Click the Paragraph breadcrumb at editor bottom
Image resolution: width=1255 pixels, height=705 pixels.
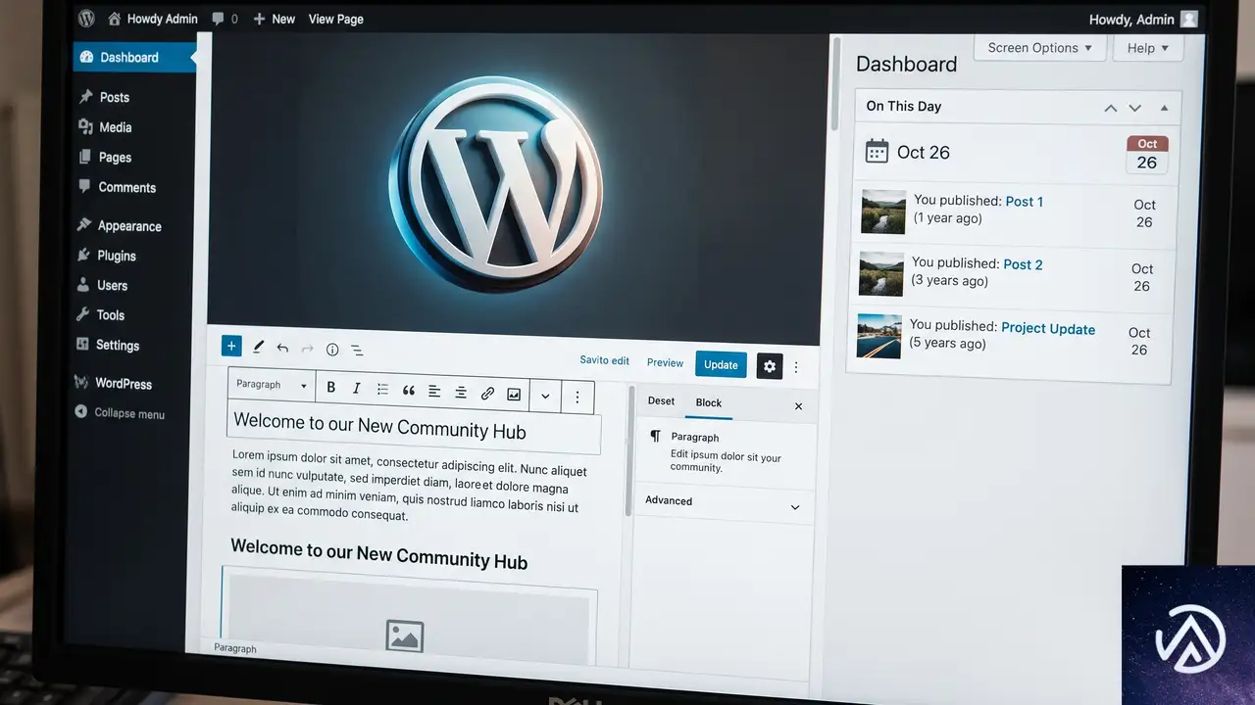coord(235,648)
